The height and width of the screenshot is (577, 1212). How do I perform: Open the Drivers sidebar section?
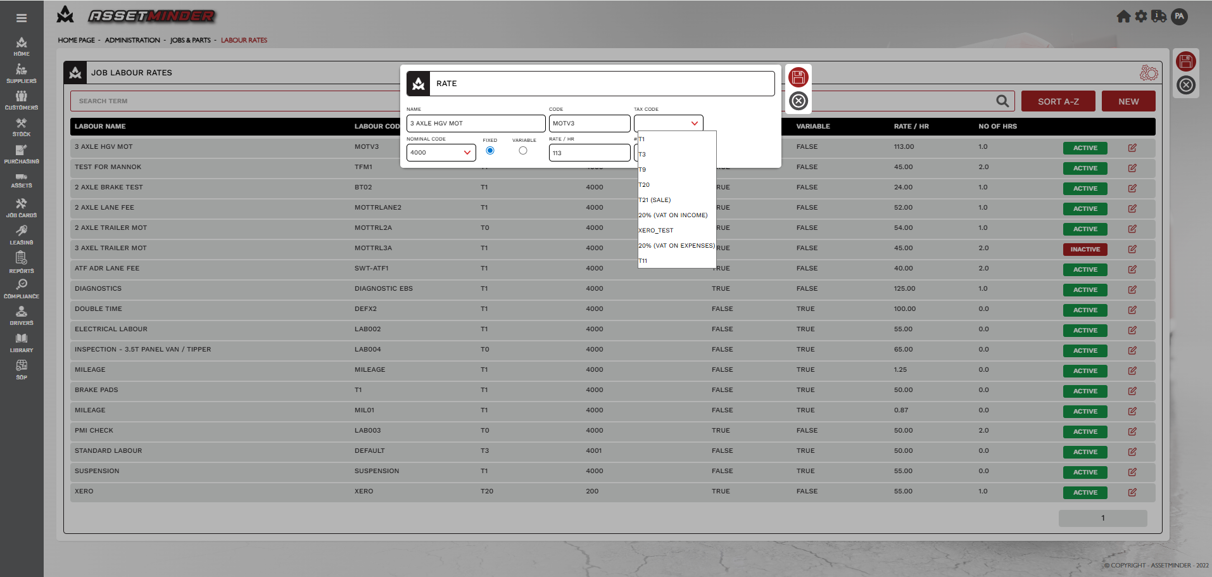point(22,315)
